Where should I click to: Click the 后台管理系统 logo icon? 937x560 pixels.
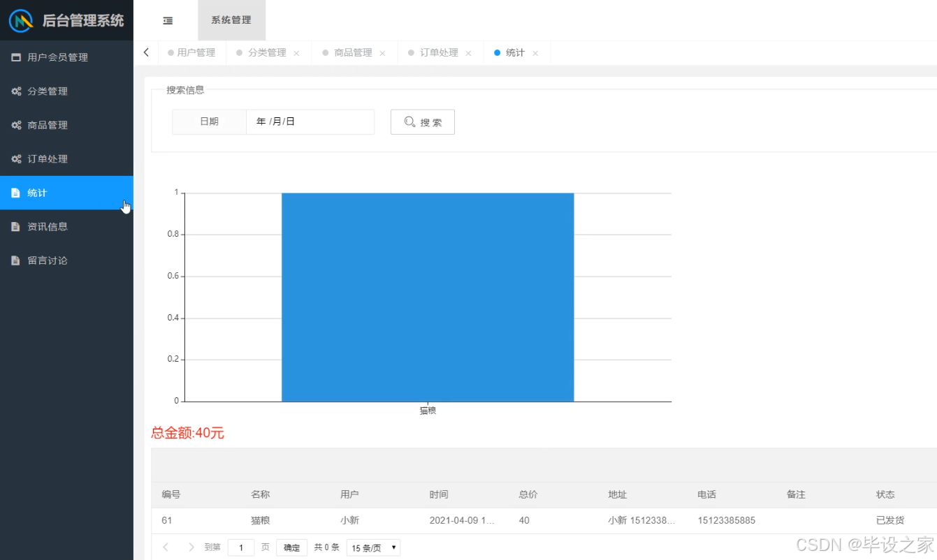coord(20,20)
